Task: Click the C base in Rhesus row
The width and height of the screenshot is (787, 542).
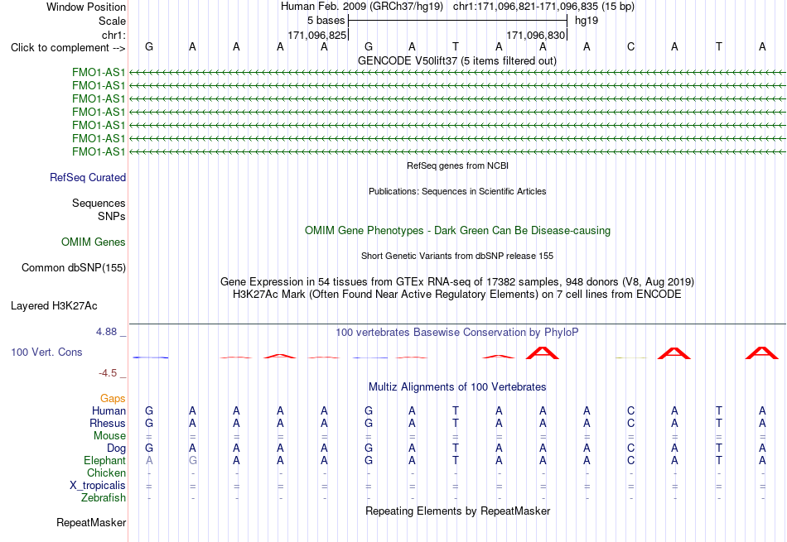Action: (631, 423)
